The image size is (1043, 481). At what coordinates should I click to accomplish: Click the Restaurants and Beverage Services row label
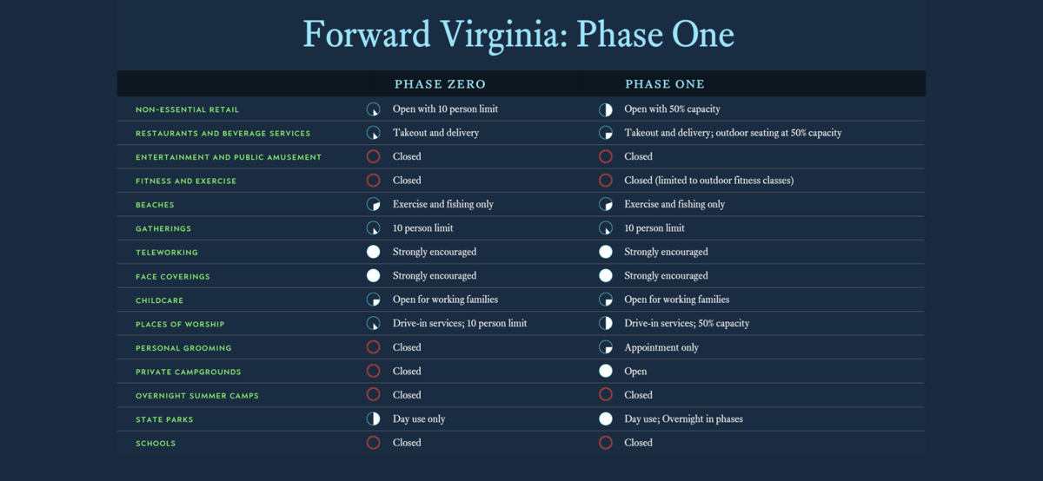[223, 134]
